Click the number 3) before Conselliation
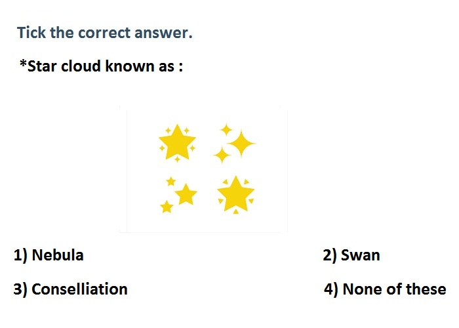This screenshot has width=459, height=328. click(x=20, y=289)
